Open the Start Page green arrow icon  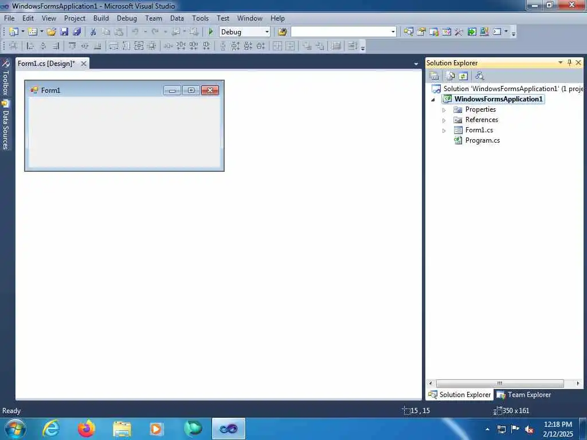(472, 32)
